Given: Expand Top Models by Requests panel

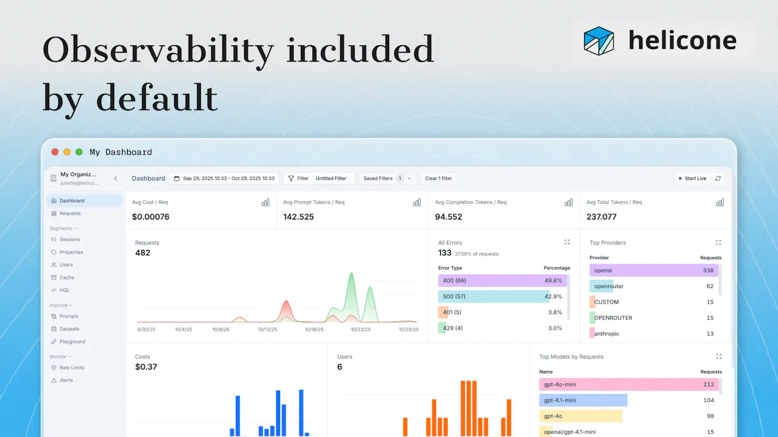Looking at the screenshot, I should (718, 356).
